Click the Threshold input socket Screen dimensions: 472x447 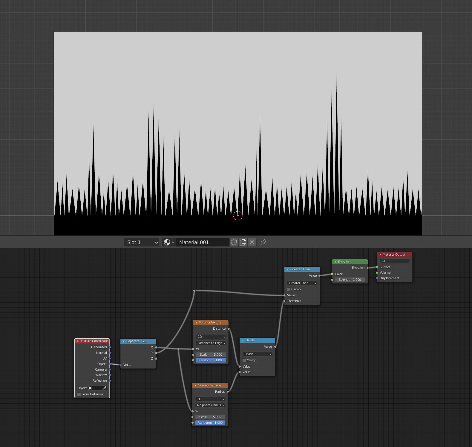point(284,301)
